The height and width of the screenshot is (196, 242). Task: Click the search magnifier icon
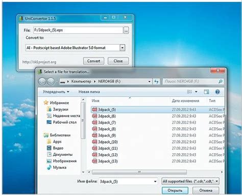221,81
